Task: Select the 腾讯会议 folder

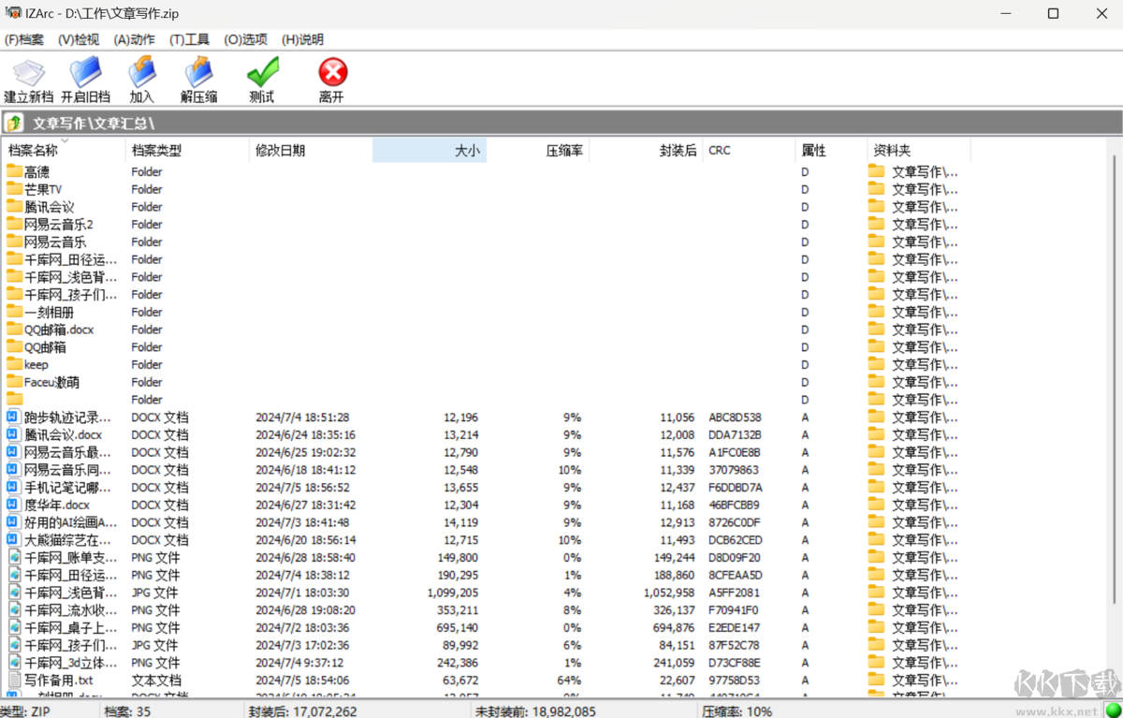Action: click(x=49, y=207)
